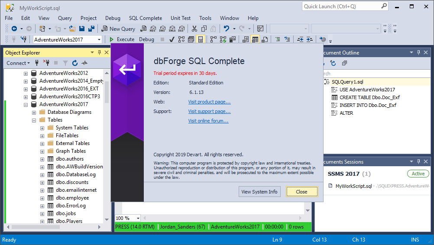Open the Tools menu
Screen dimensions: 434x245
[205, 18]
